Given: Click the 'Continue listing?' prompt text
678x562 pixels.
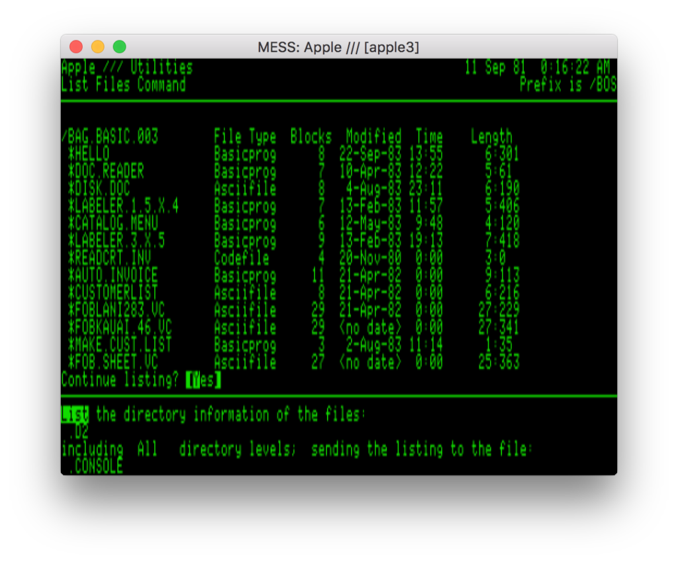Looking at the screenshot, I should (120, 380).
